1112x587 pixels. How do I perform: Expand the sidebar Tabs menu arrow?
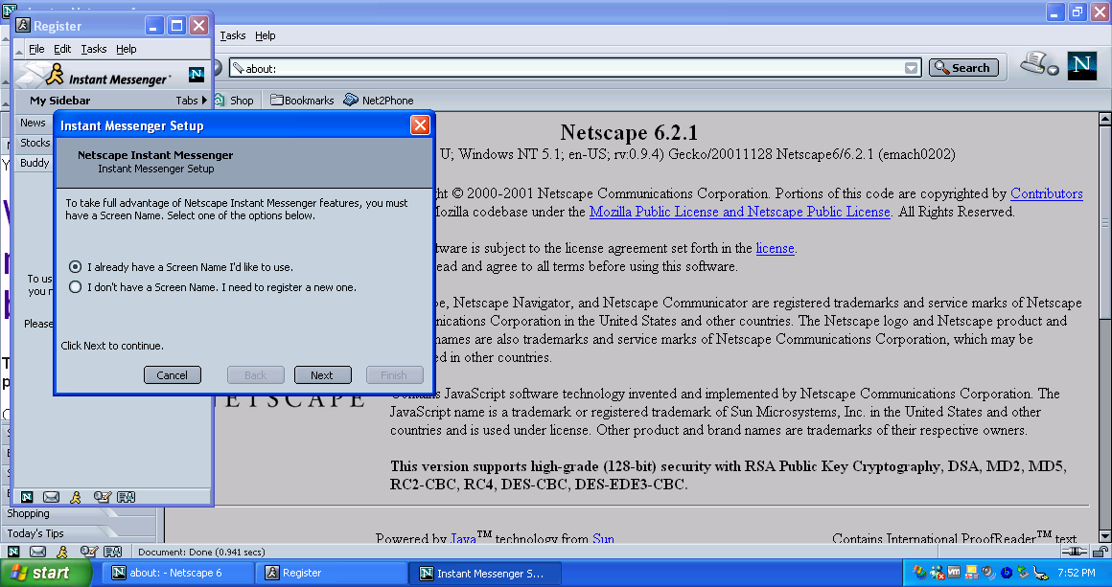click(x=204, y=100)
